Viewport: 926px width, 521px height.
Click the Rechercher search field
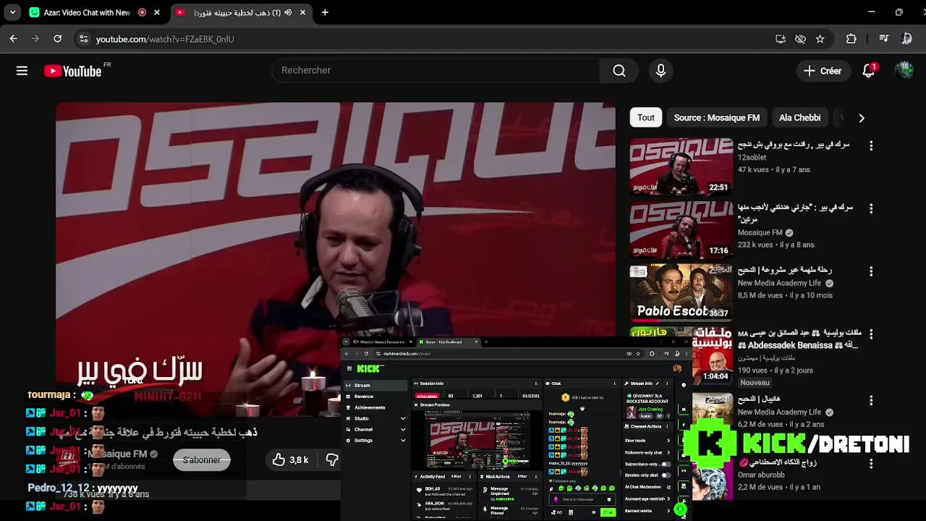[436, 70]
